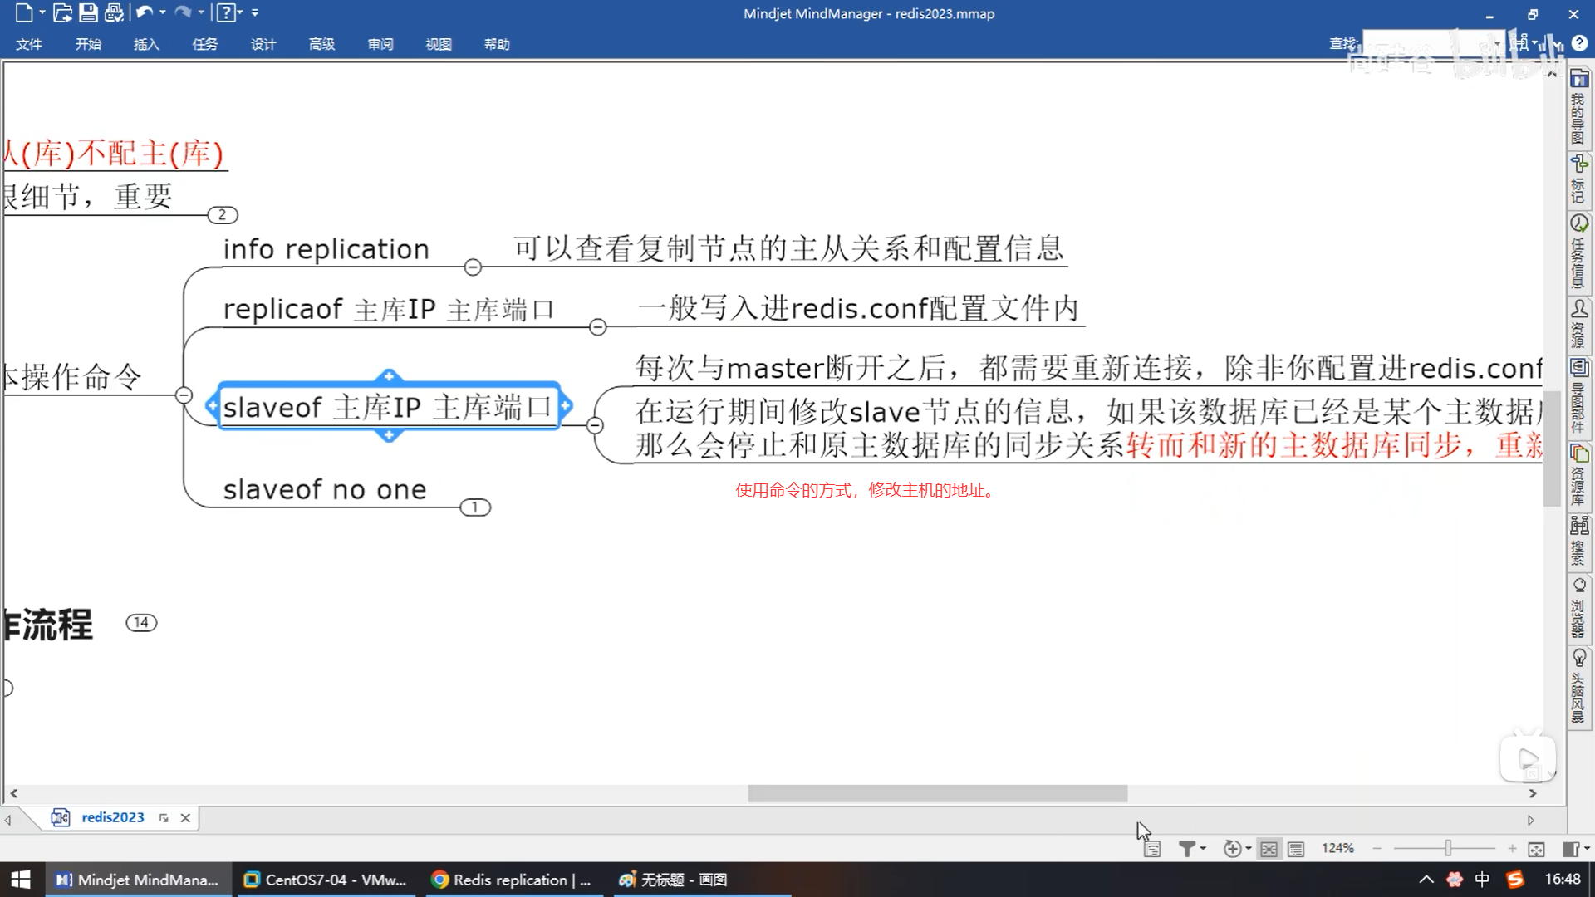The height and width of the screenshot is (897, 1595).
Task: Select the replicaof 主库IP 主库端口 topic
Action: pyautogui.click(x=388, y=309)
